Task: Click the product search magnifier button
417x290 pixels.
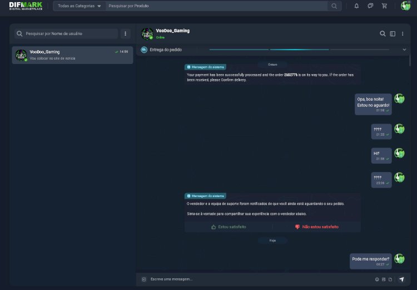Action: [x=334, y=6]
